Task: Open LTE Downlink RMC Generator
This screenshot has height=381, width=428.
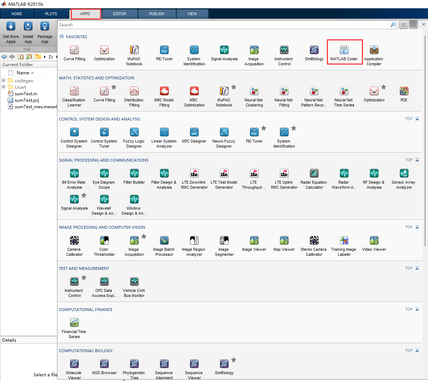Action: point(194,179)
